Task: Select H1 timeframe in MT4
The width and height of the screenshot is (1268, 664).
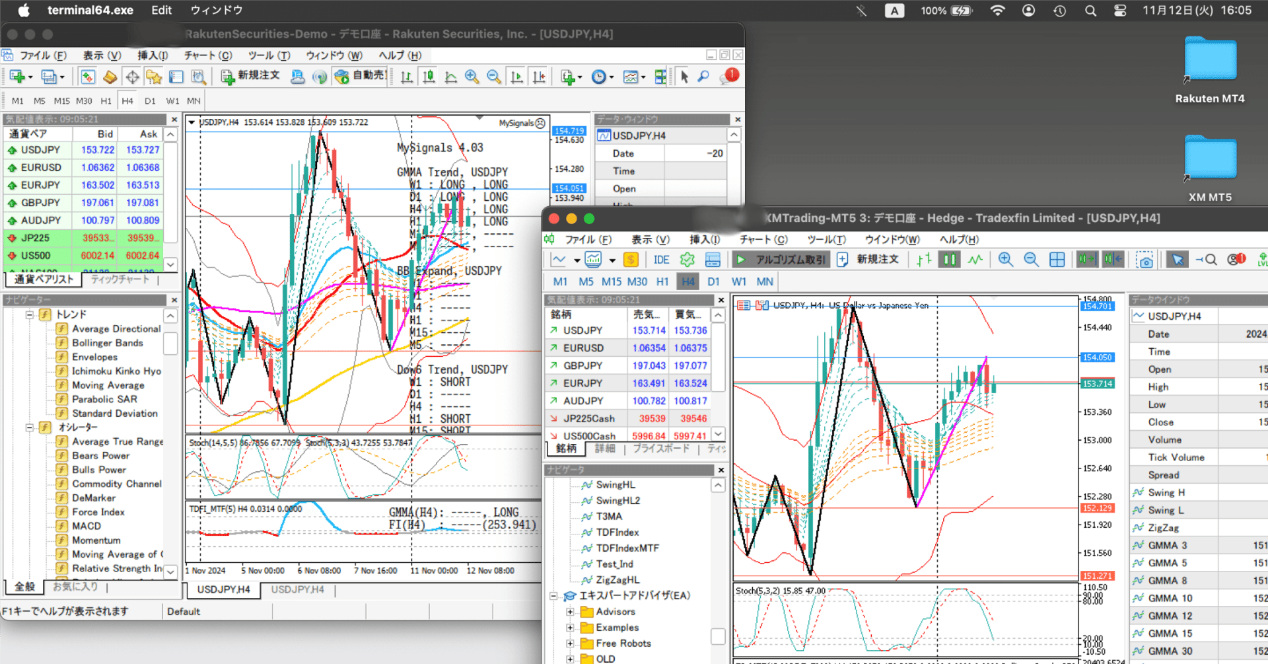Action: pyautogui.click(x=106, y=101)
